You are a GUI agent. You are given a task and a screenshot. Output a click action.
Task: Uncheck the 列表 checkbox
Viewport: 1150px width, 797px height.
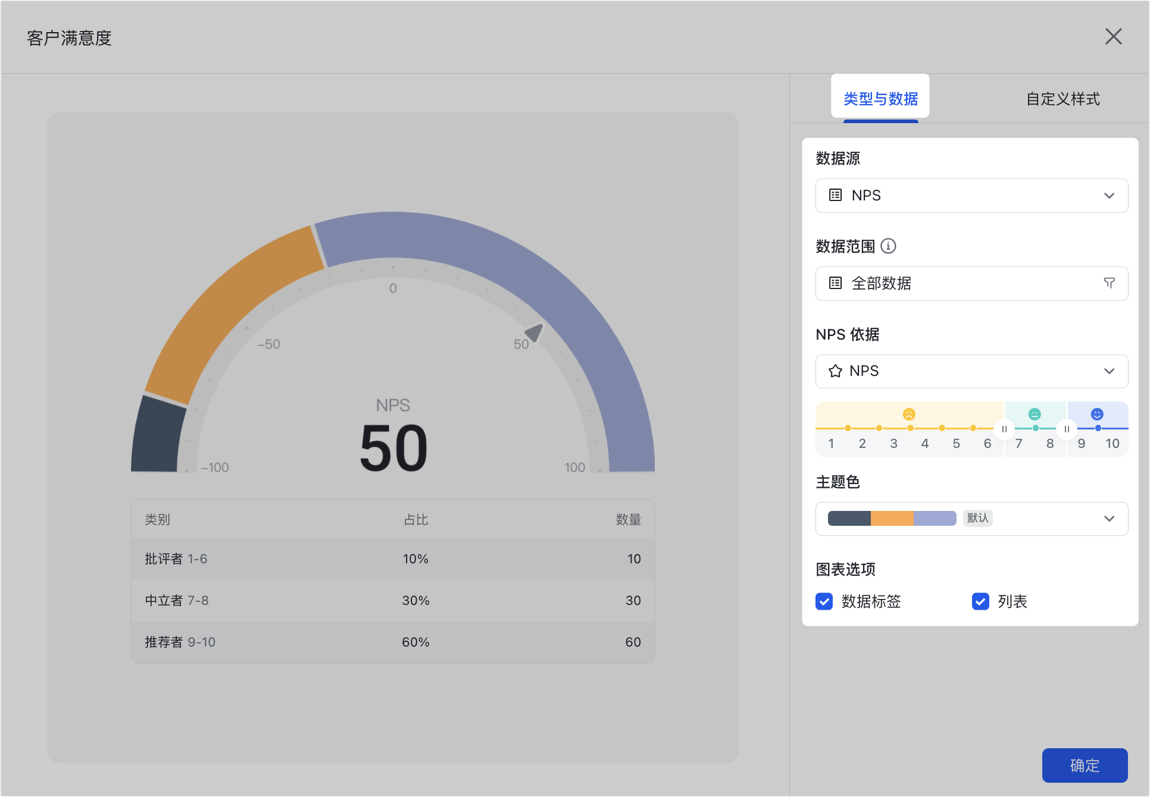pyautogui.click(x=980, y=601)
